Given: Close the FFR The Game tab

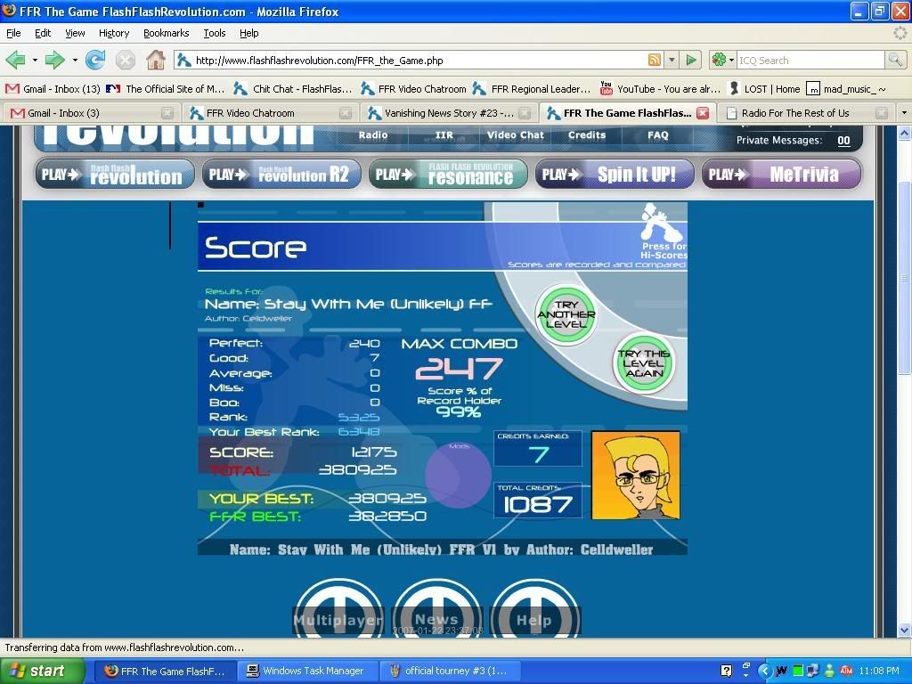Looking at the screenshot, I should [x=703, y=113].
